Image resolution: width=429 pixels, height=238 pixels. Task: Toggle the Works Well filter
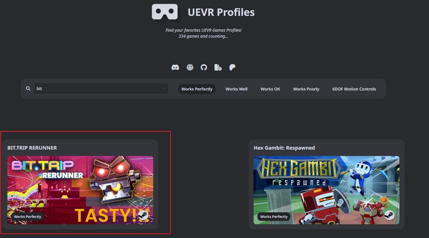tap(236, 89)
